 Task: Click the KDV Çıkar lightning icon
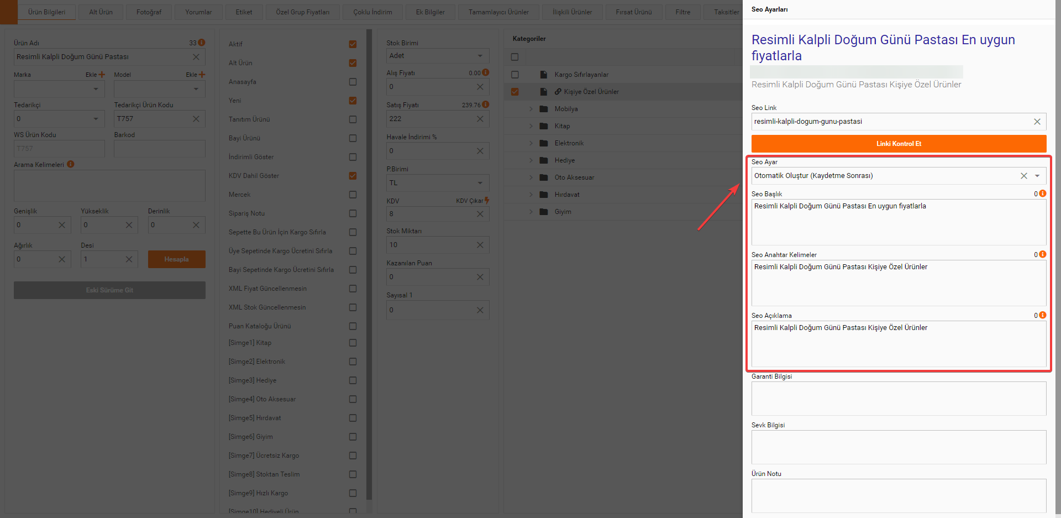point(487,201)
